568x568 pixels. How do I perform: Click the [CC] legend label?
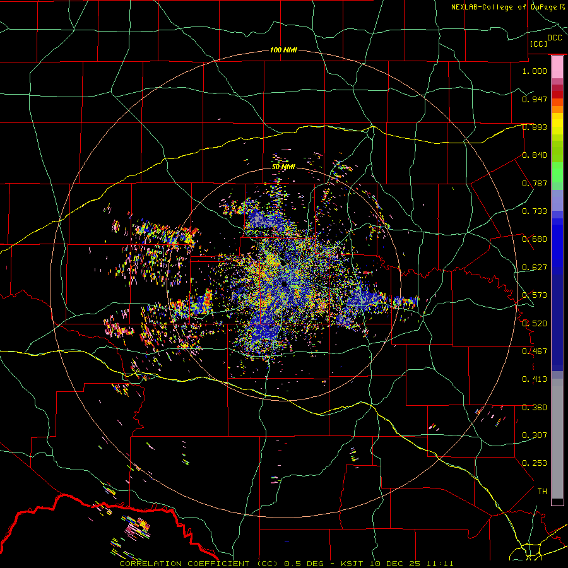click(x=539, y=44)
